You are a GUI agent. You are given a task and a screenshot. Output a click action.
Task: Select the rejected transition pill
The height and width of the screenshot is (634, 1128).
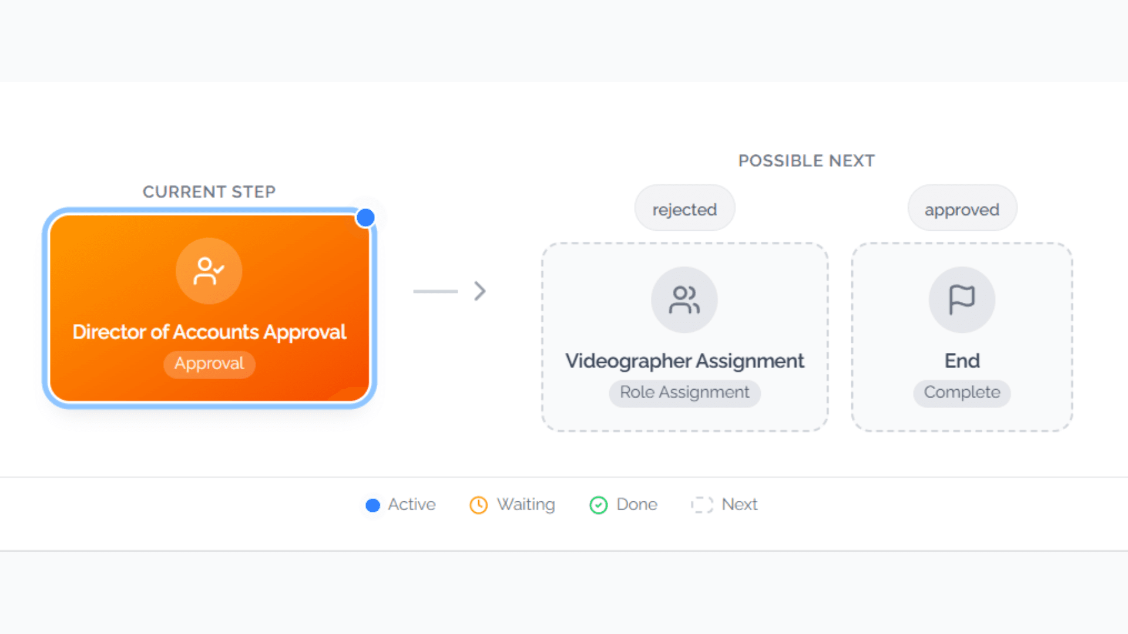(684, 208)
